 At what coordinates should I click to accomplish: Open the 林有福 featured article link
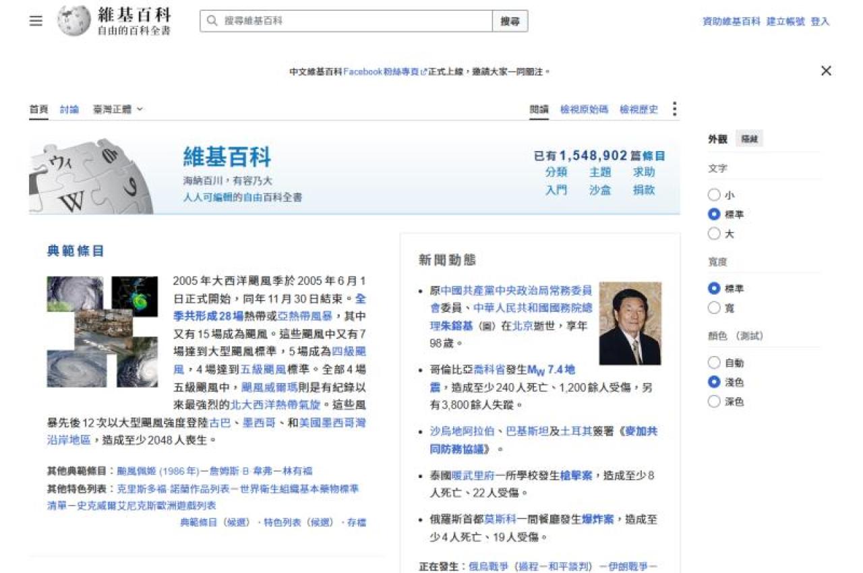(297, 471)
